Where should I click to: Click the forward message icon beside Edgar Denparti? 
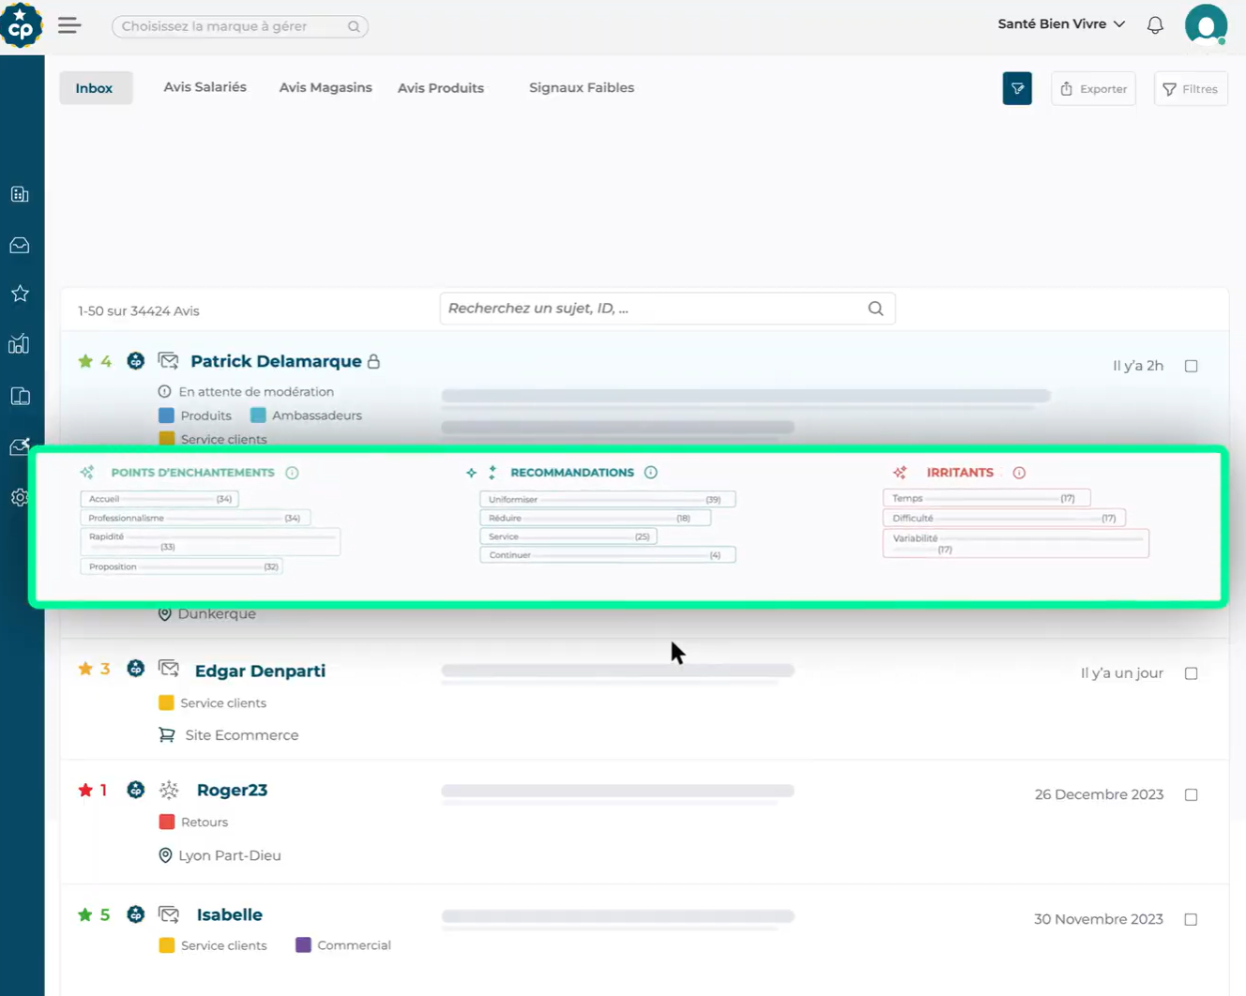pyautogui.click(x=169, y=668)
